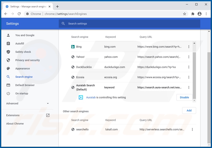Open more actions for Bing
The height and width of the screenshot is (148, 212).
[x=189, y=47]
